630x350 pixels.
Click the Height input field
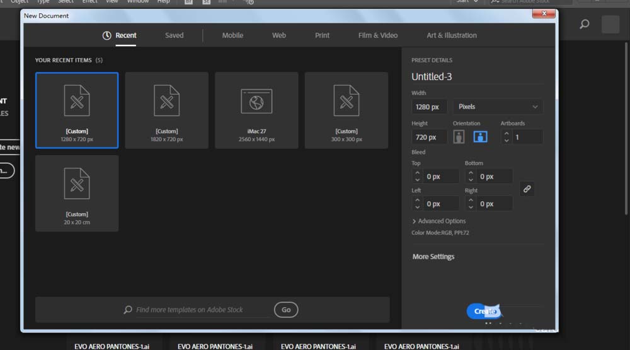tap(428, 137)
